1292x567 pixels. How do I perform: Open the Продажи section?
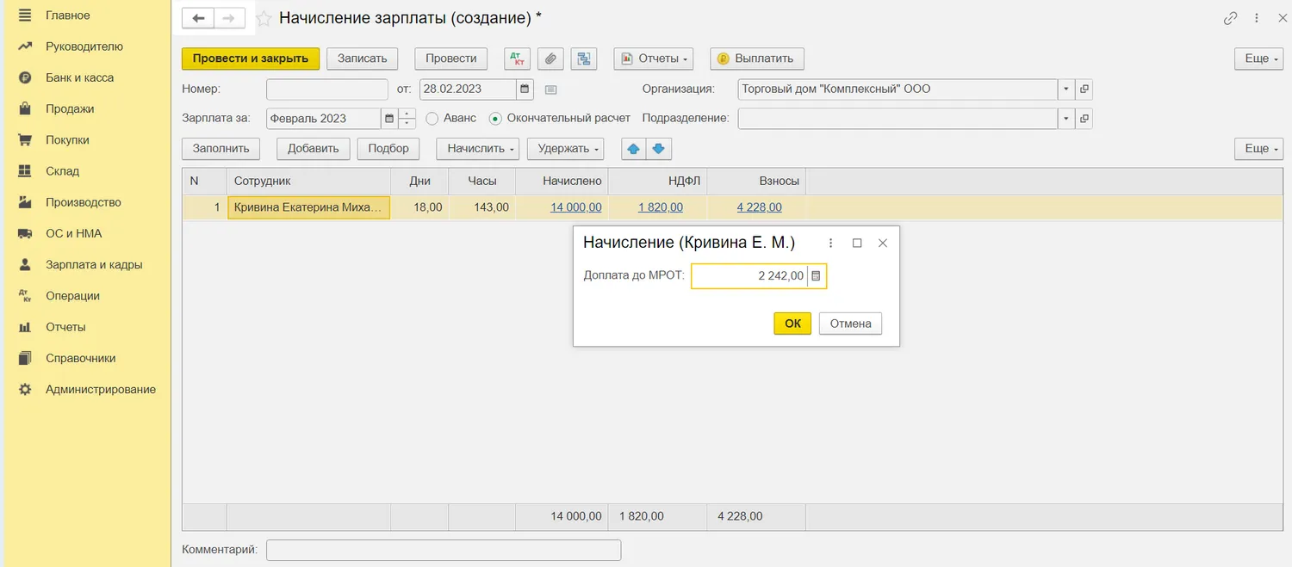pos(70,109)
